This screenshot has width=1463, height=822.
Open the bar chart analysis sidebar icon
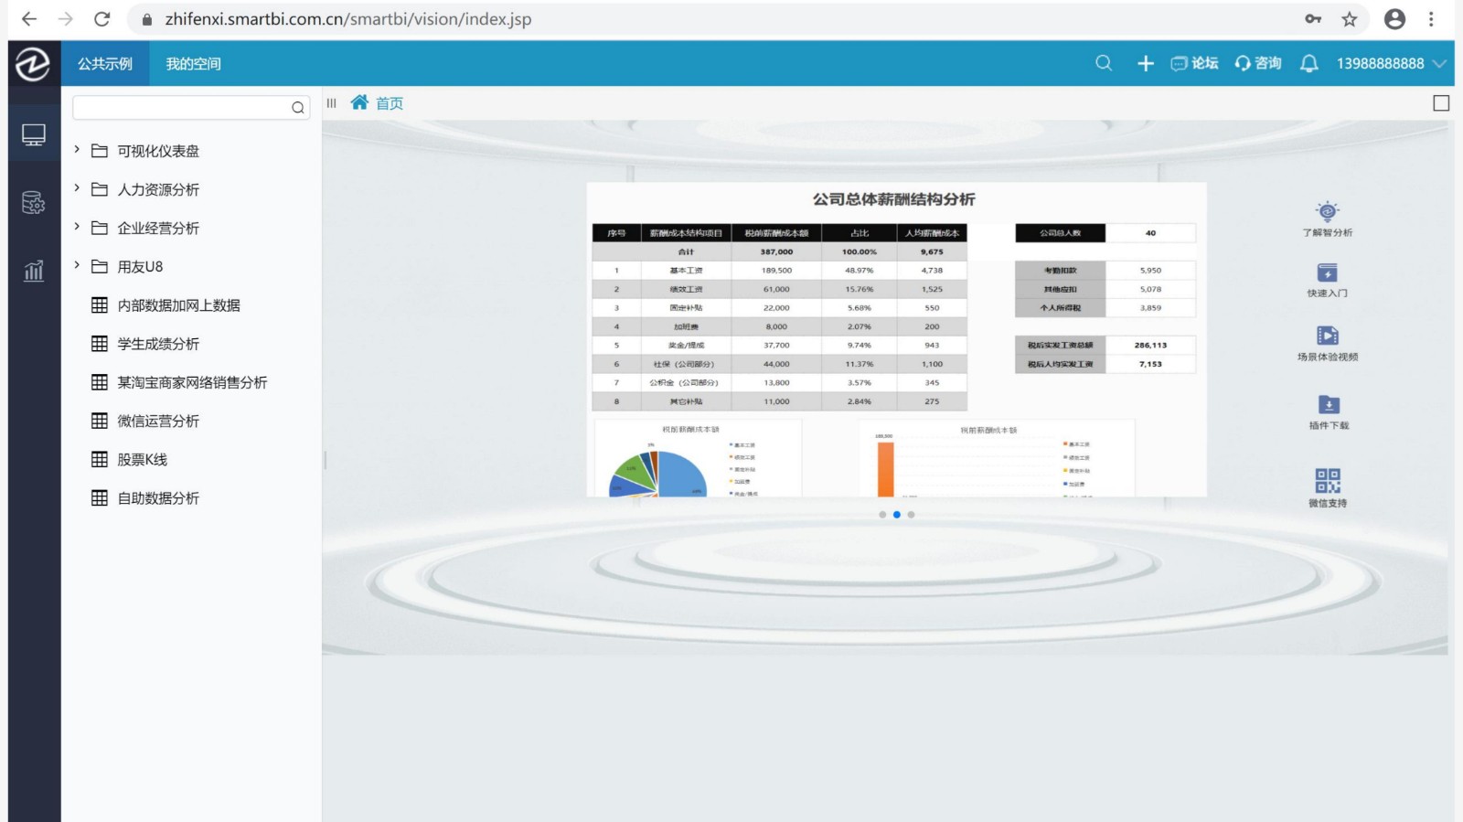coord(34,271)
